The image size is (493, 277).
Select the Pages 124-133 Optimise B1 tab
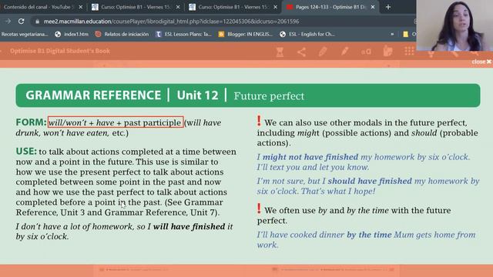(x=330, y=7)
